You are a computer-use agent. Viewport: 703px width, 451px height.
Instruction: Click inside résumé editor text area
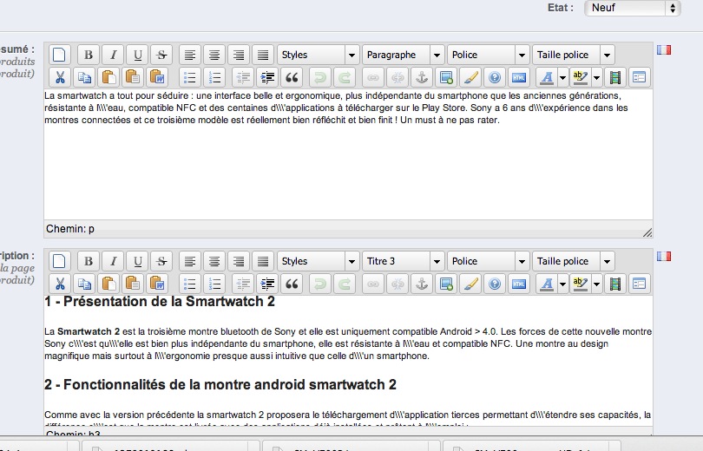point(348,154)
